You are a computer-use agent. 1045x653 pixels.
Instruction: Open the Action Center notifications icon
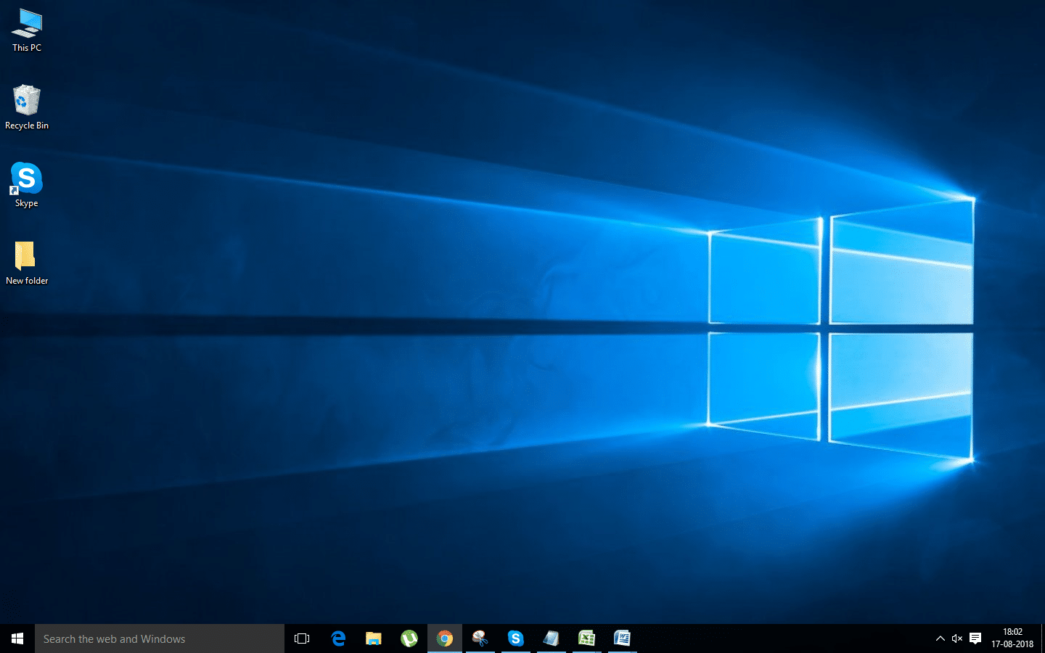[975, 638]
